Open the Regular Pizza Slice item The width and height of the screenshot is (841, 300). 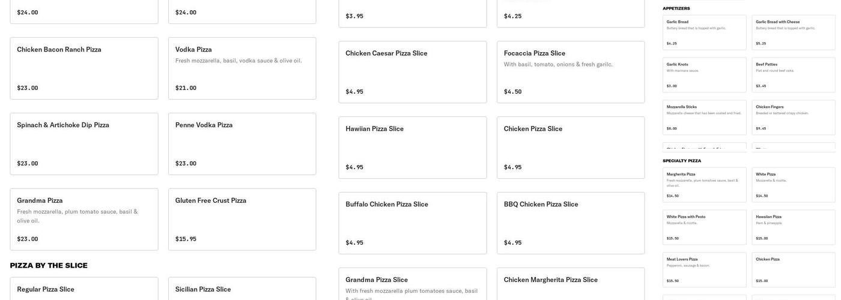[x=84, y=289]
